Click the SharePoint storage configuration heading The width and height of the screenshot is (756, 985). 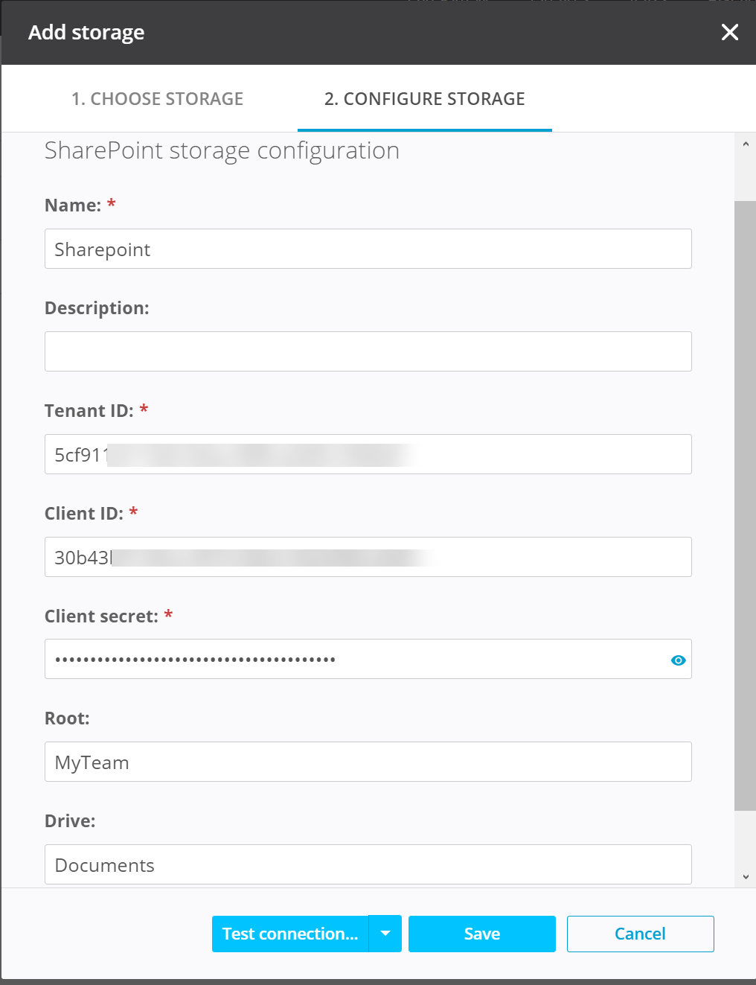pos(221,150)
